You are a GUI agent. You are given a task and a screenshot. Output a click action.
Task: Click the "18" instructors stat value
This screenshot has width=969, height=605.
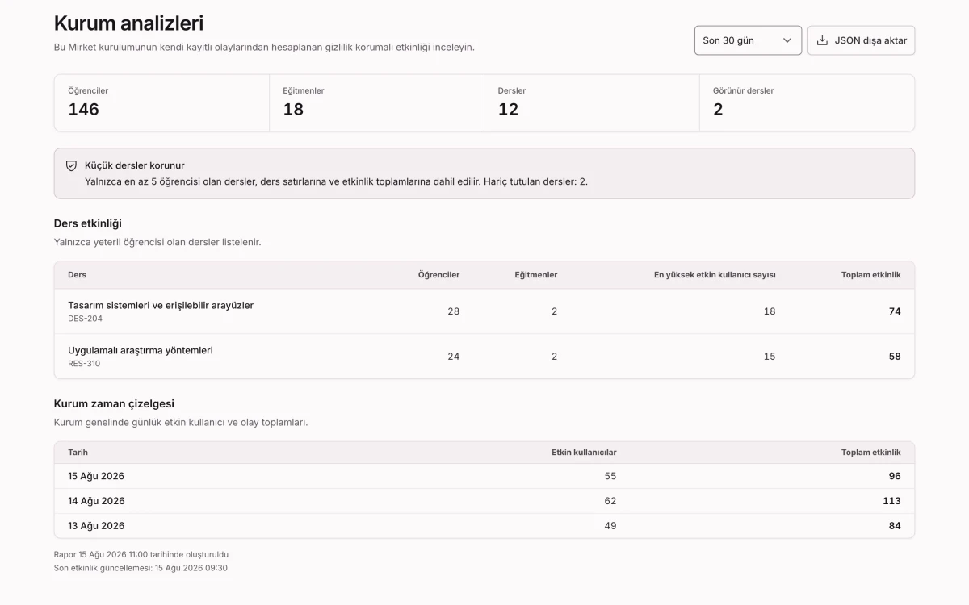[293, 110]
